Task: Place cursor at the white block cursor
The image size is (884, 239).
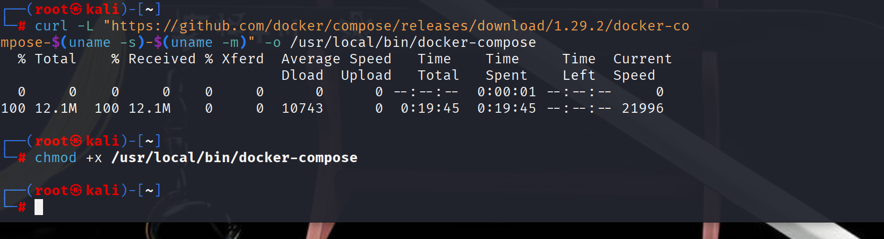Action: pos(39,207)
